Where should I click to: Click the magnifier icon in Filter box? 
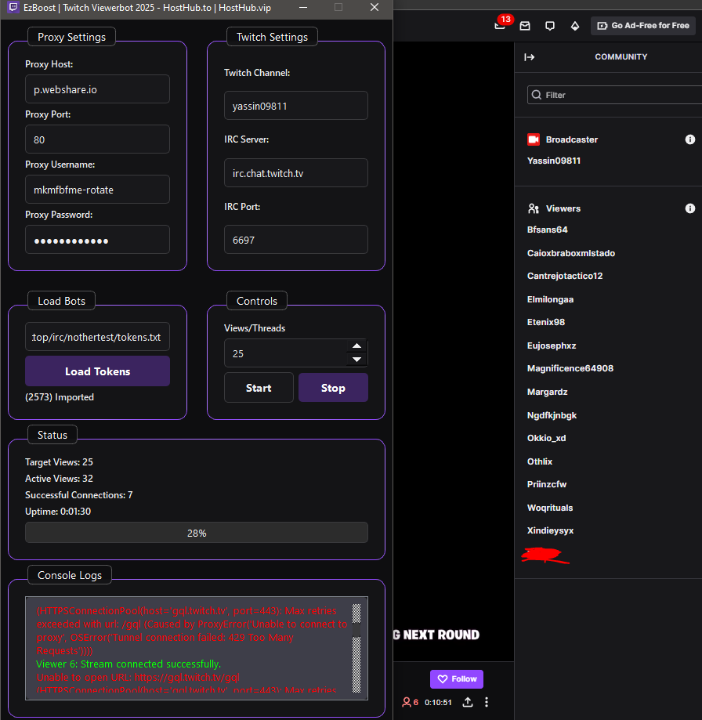(536, 95)
